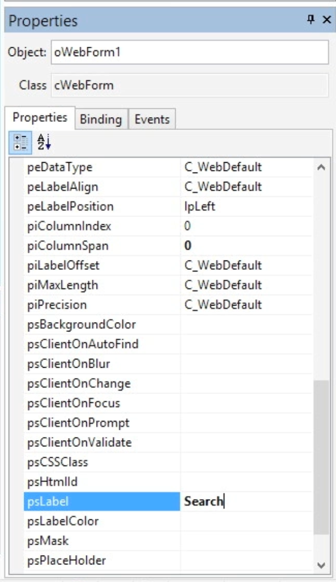Select the Properties tab
The width and height of the screenshot is (336, 582).
click(40, 118)
